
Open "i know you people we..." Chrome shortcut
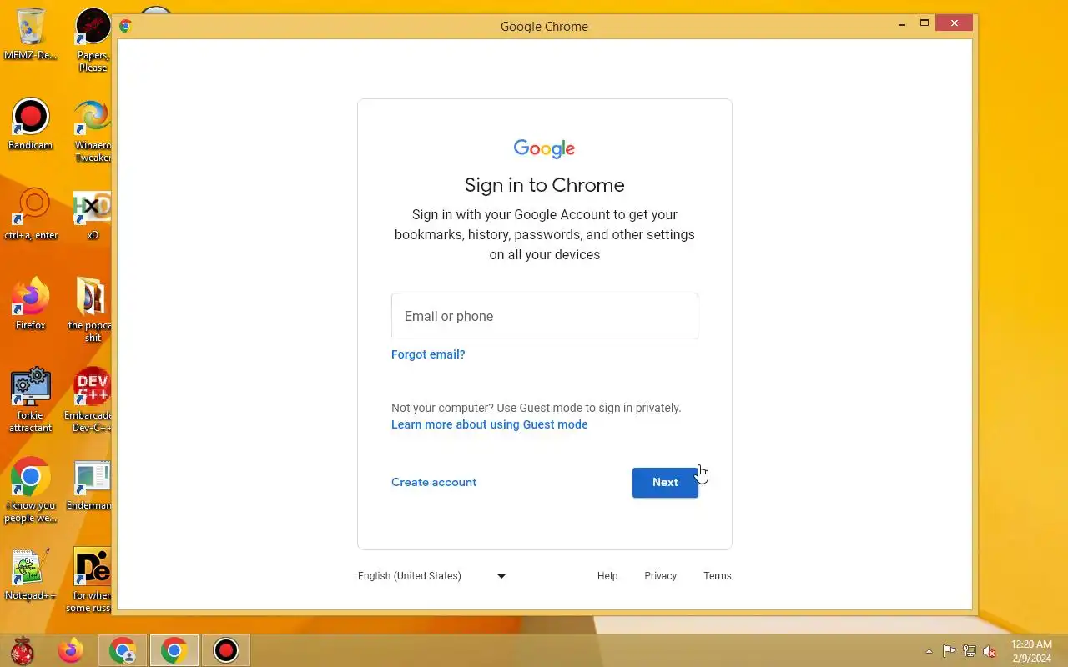[31, 490]
